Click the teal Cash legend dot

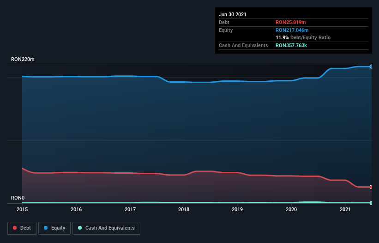[x=80, y=228]
